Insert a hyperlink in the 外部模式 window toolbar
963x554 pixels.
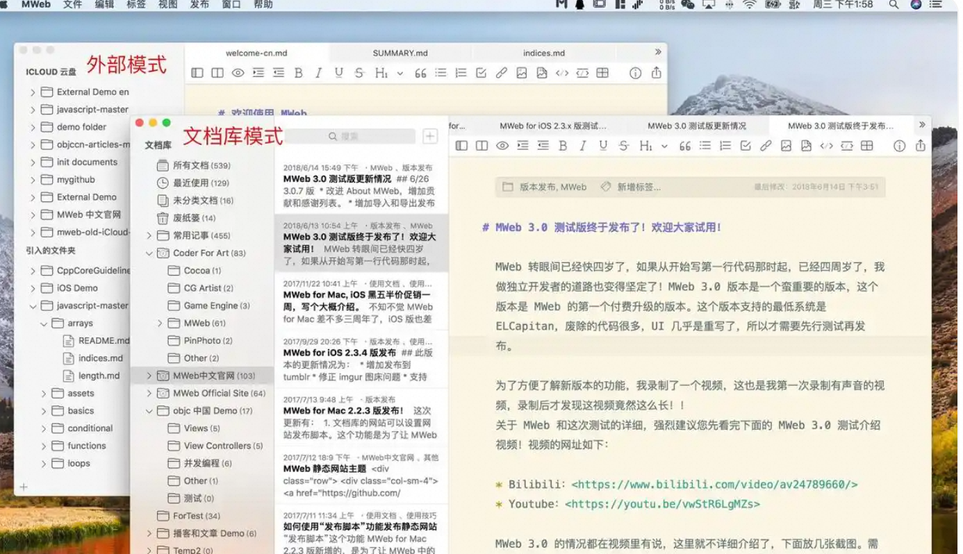(502, 73)
